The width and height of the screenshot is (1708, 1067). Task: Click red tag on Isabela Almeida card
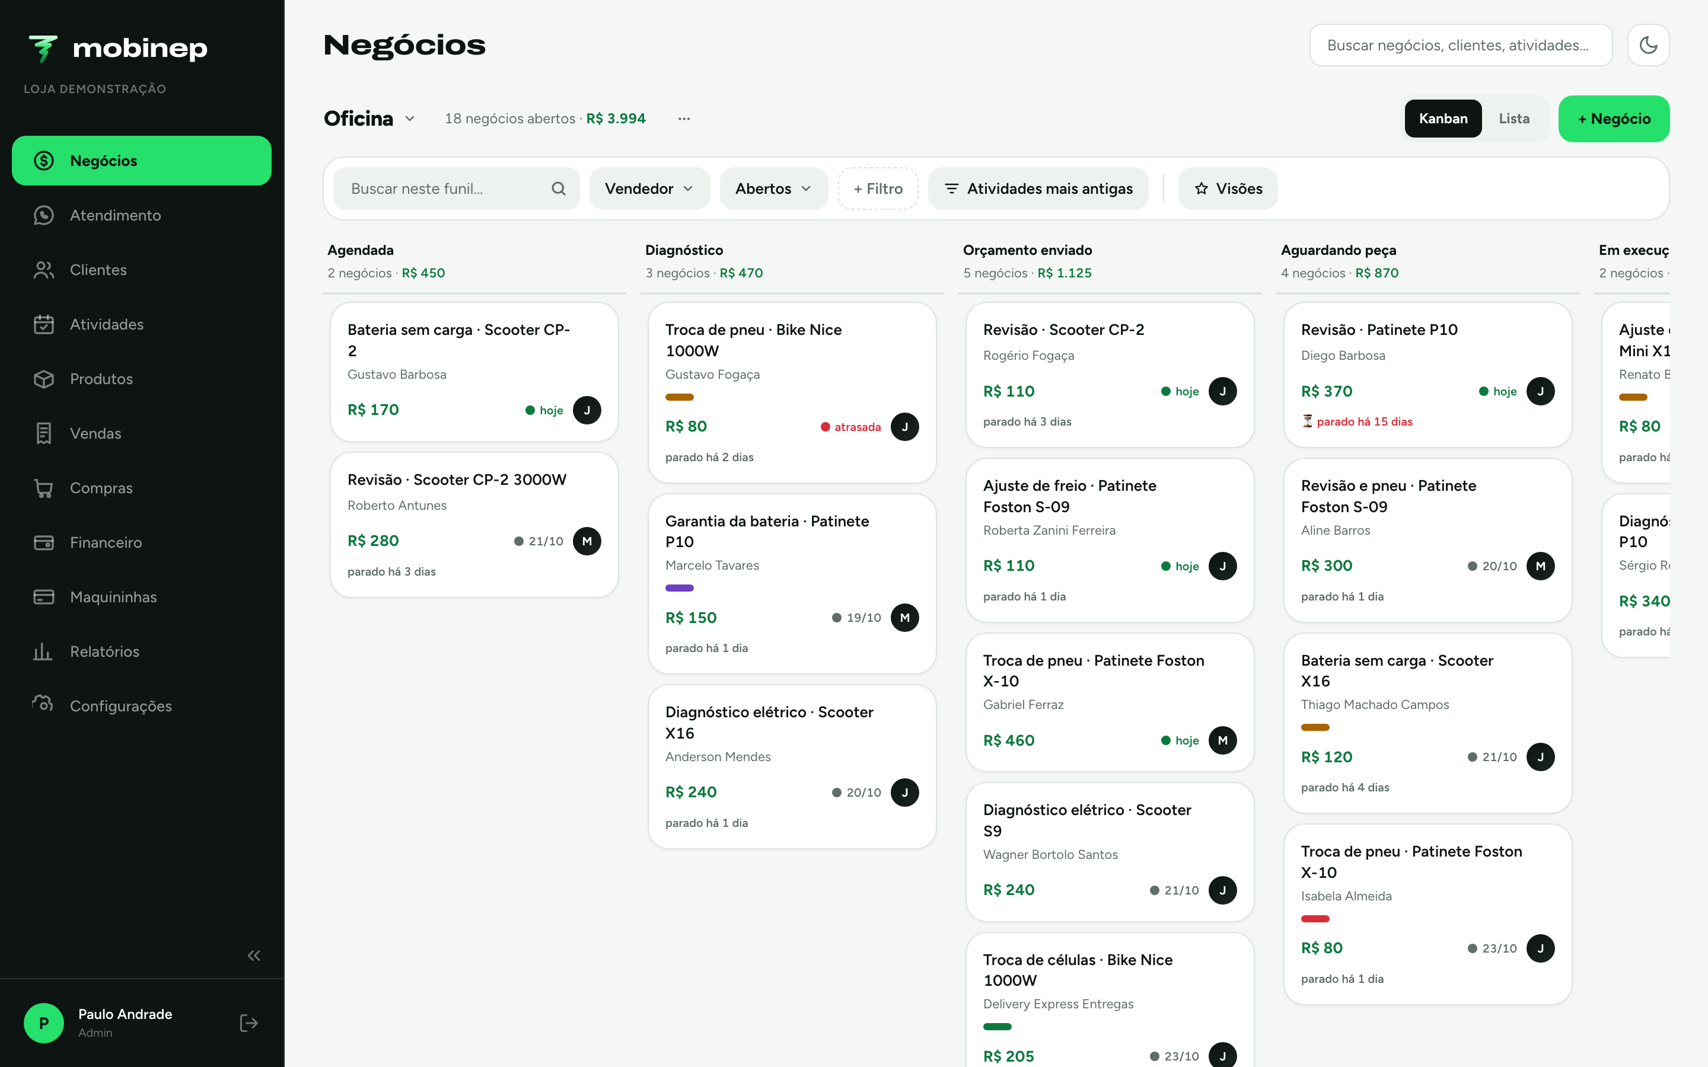[1315, 919]
